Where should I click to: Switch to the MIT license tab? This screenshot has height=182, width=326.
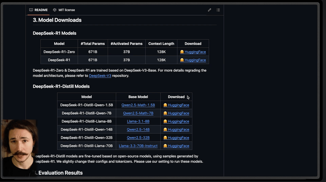64,10
